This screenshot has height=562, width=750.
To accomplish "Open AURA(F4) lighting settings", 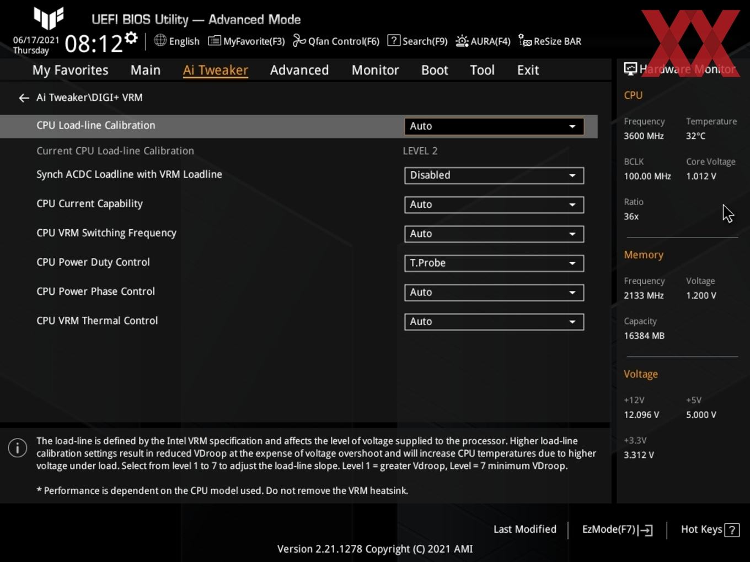I will 483,41.
